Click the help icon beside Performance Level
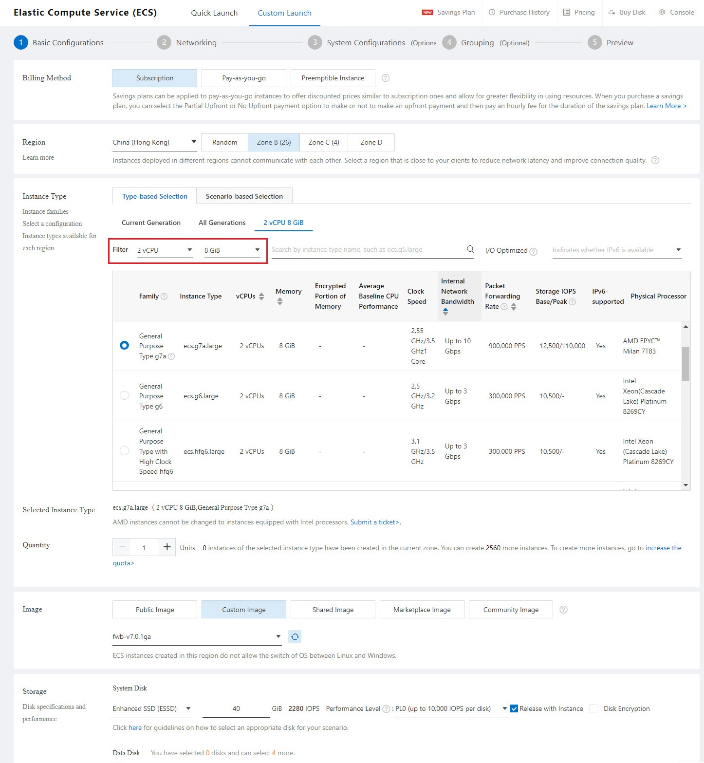The width and height of the screenshot is (704, 763). (x=386, y=708)
